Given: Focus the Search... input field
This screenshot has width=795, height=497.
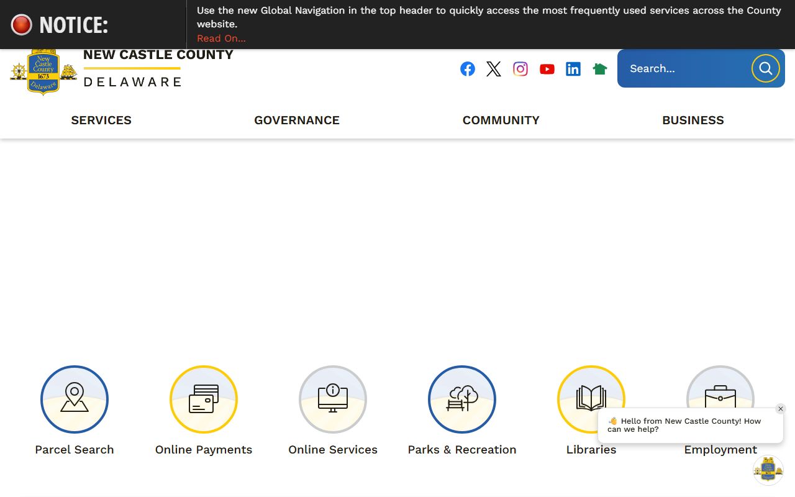Looking at the screenshot, I should click(x=683, y=68).
